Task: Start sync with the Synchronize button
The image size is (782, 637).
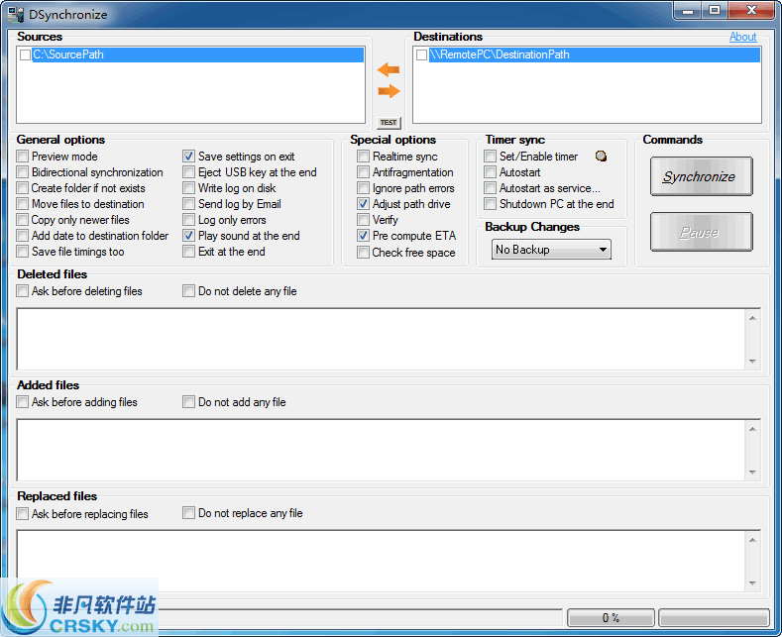Action: pos(701,176)
